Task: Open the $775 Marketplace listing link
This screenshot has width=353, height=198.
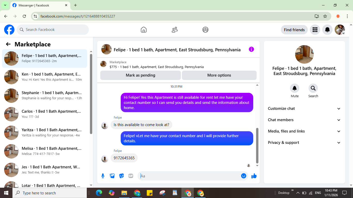Action: [x=157, y=67]
